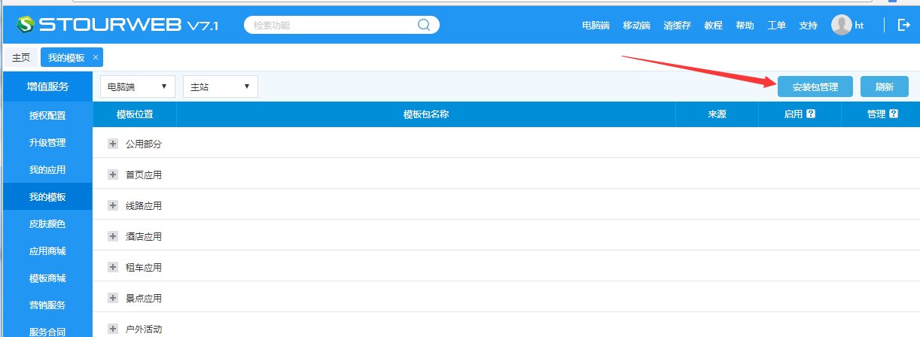This screenshot has height=337, width=920.
Task: Expand the 首页应用 row
Action: (113, 175)
